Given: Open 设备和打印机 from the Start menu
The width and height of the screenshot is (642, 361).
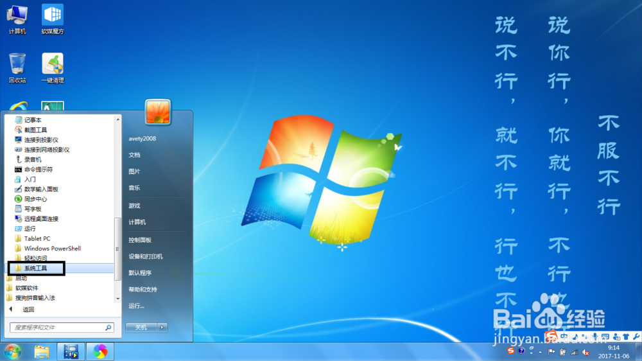Looking at the screenshot, I should point(145,256).
